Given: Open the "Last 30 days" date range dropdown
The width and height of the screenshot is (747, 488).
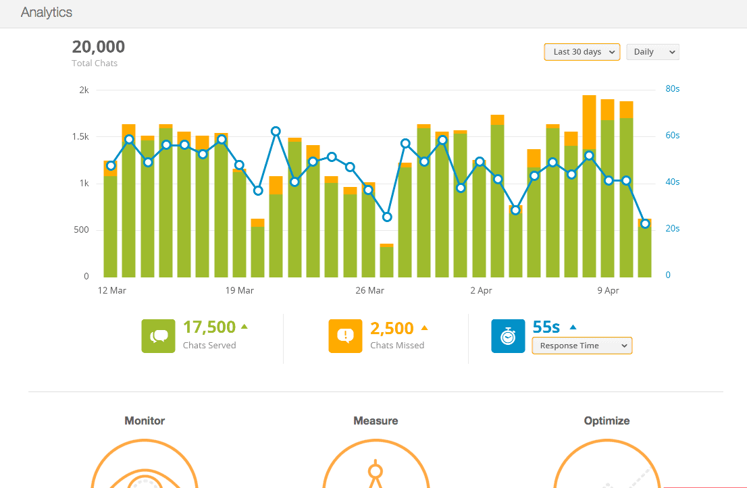Looking at the screenshot, I should coord(582,52).
